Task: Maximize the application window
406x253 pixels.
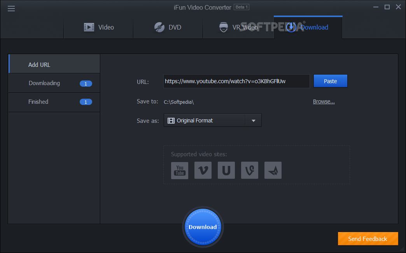Action: pos(387,7)
